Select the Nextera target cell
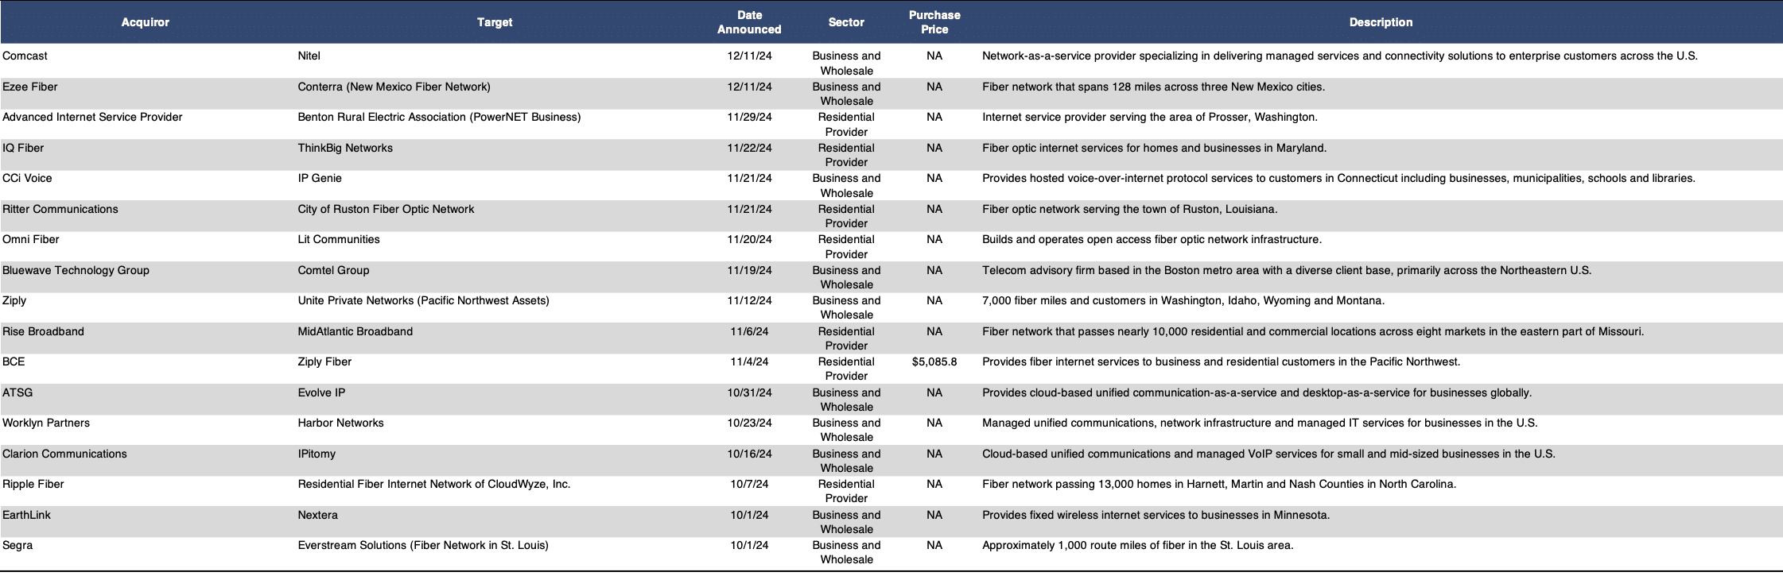 317,515
